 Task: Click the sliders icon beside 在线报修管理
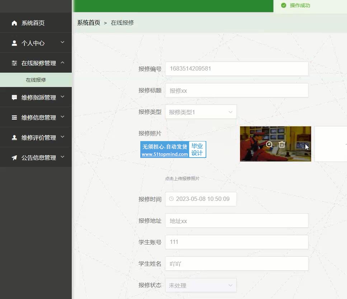14,63
